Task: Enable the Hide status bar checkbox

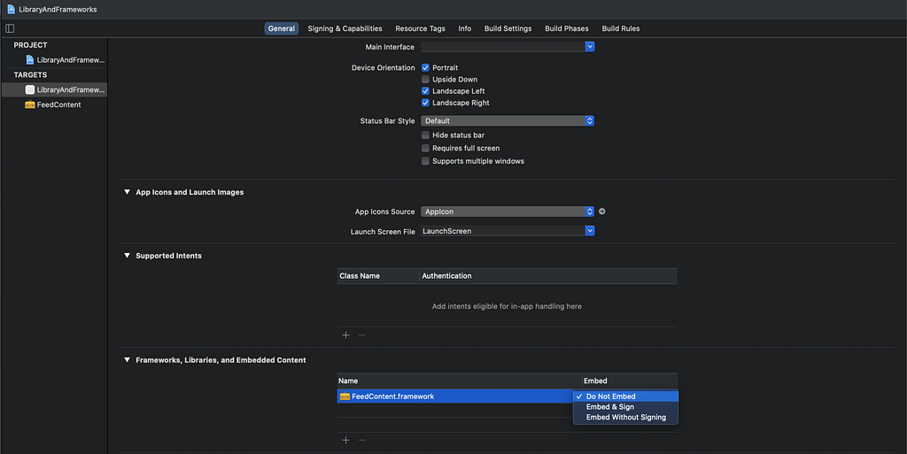Action: pyautogui.click(x=425, y=135)
